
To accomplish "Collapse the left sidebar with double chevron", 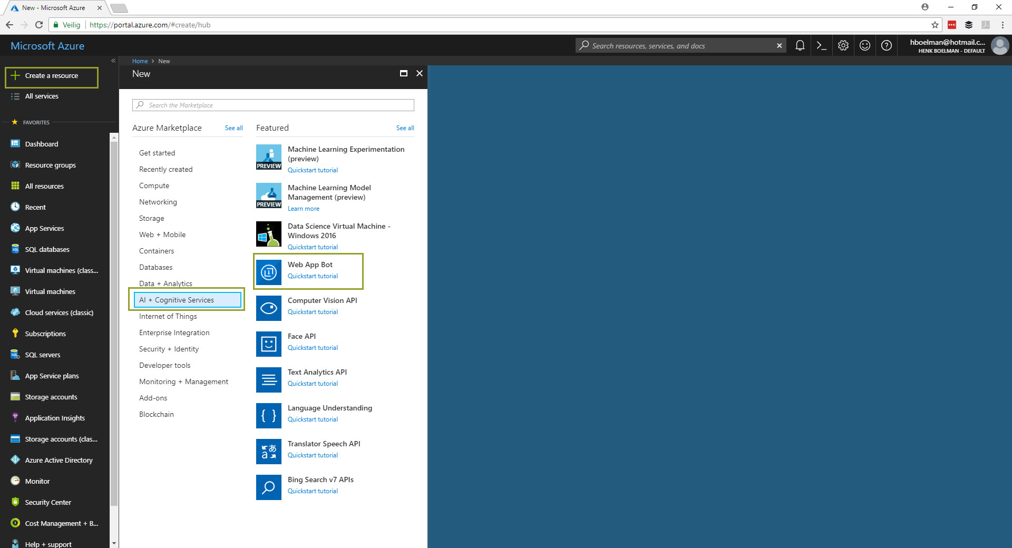I will click(x=113, y=61).
